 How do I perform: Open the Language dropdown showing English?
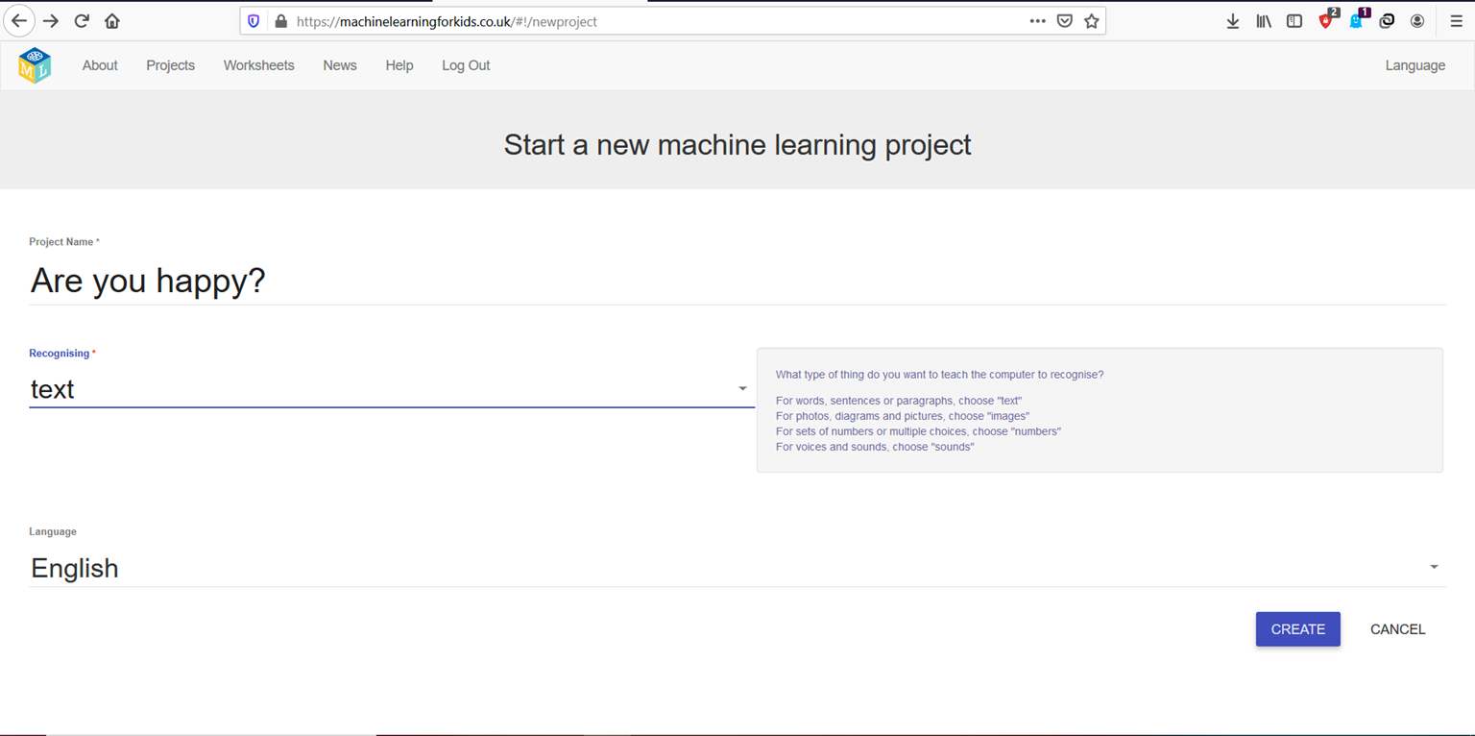tap(1433, 567)
